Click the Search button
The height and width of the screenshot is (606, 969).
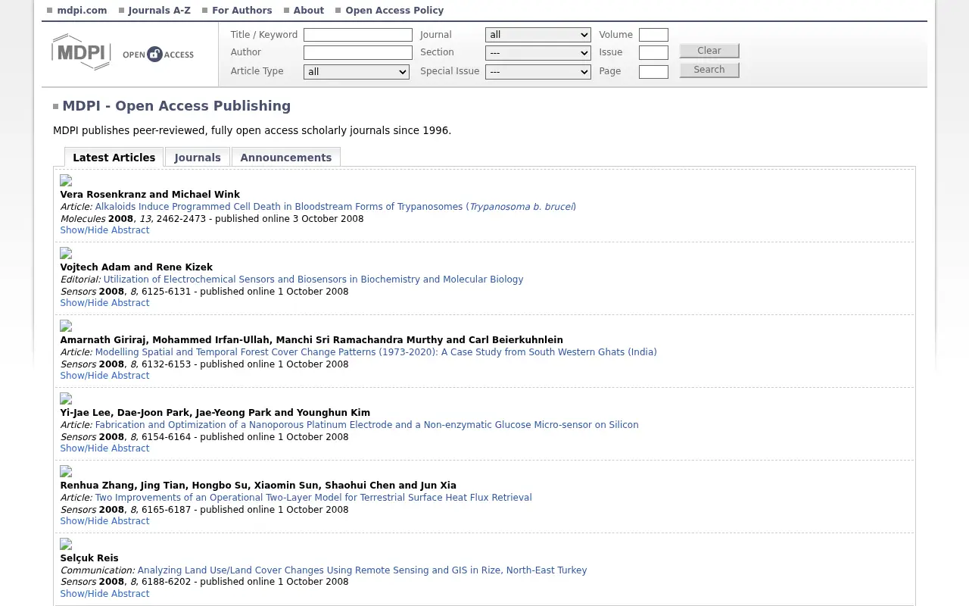(709, 70)
